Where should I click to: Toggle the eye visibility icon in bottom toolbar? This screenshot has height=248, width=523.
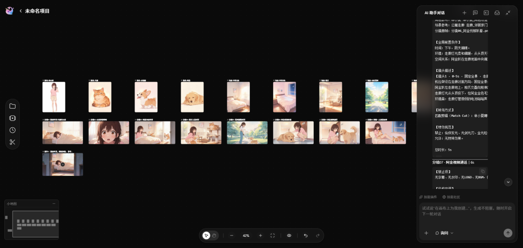click(x=289, y=235)
